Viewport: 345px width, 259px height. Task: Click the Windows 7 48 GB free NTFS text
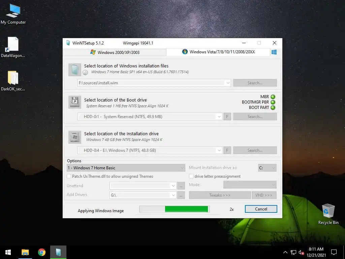pos(124,140)
